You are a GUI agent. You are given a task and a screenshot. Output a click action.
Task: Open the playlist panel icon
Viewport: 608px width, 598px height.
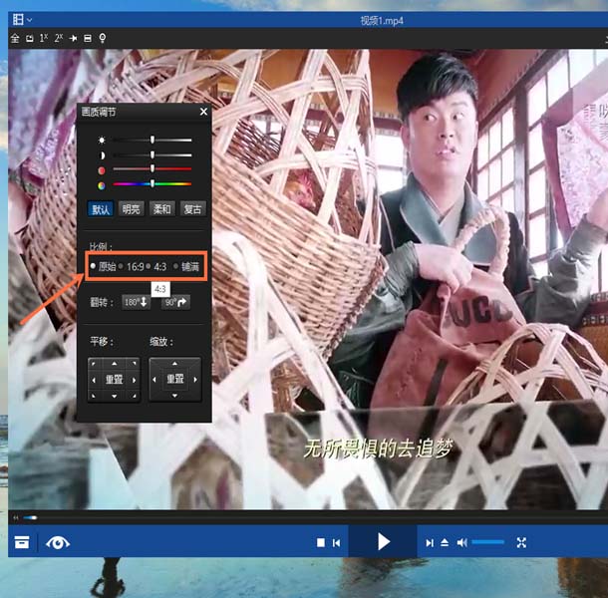point(22,542)
